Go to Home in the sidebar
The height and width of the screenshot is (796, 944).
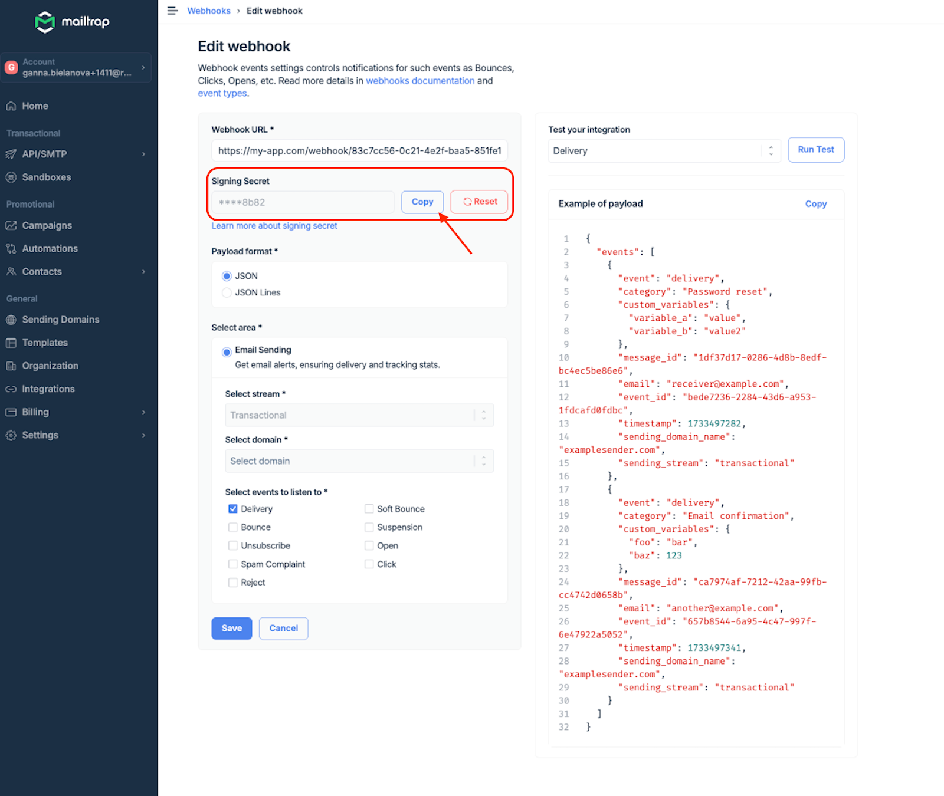coord(35,106)
